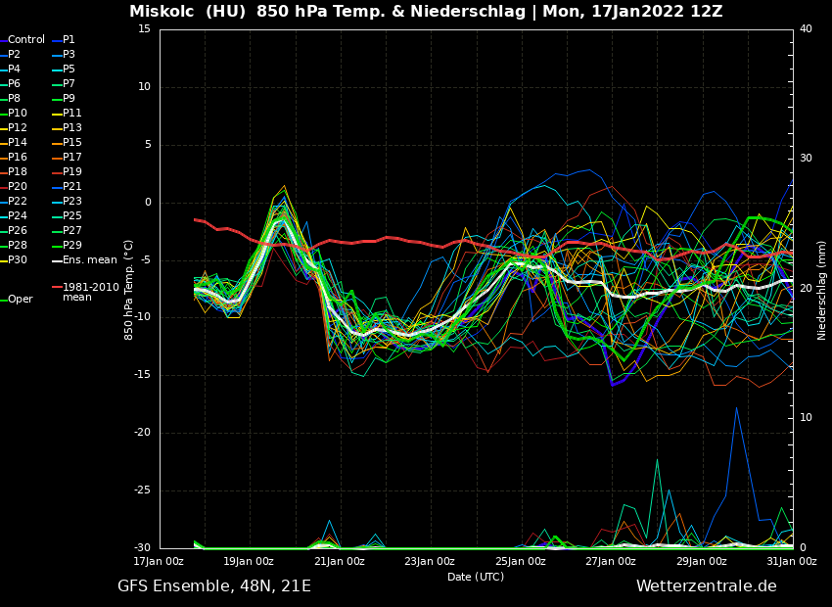Select the 31Jan 00z date tick label
The image size is (832, 607).
[x=791, y=562]
